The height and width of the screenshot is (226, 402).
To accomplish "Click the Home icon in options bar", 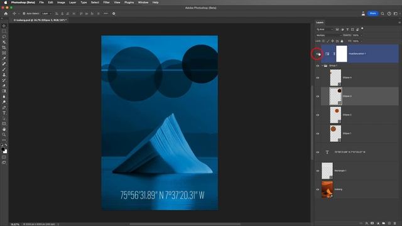I will (6, 14).
